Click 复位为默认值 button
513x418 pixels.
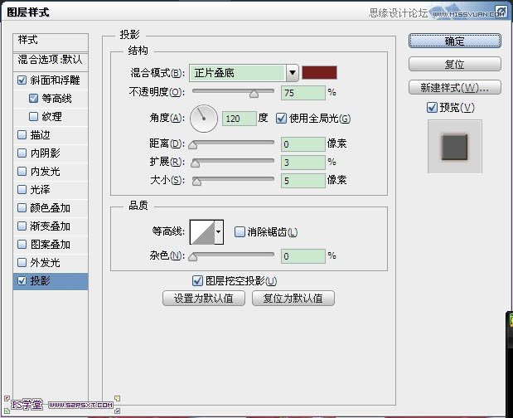click(x=293, y=299)
